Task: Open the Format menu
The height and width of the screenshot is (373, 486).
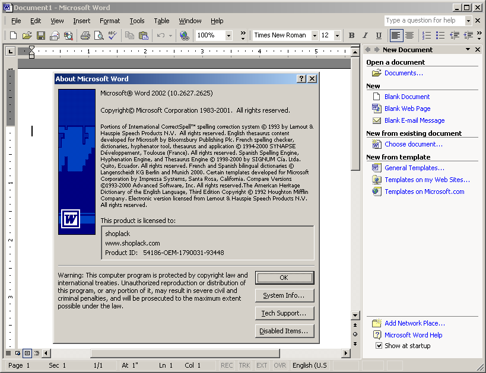Action: pyautogui.click(x=110, y=21)
